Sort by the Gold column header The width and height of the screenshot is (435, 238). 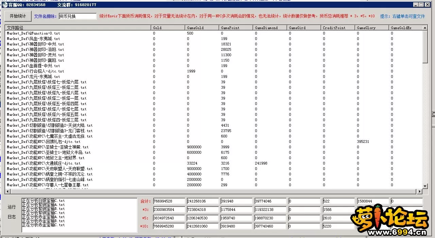(x=168, y=28)
